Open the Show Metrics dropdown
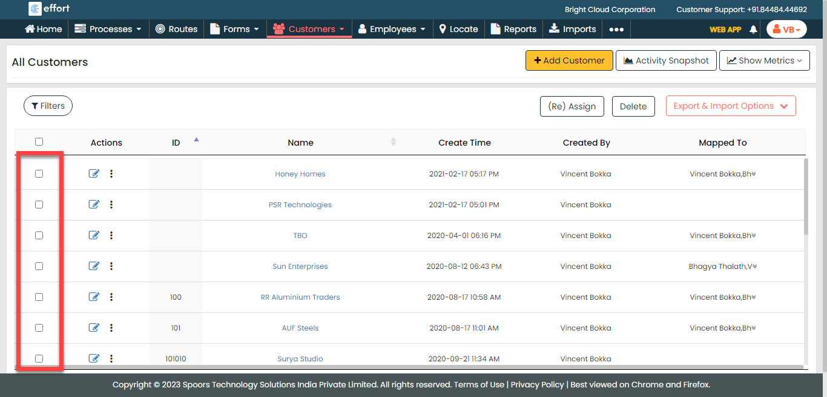 point(764,60)
